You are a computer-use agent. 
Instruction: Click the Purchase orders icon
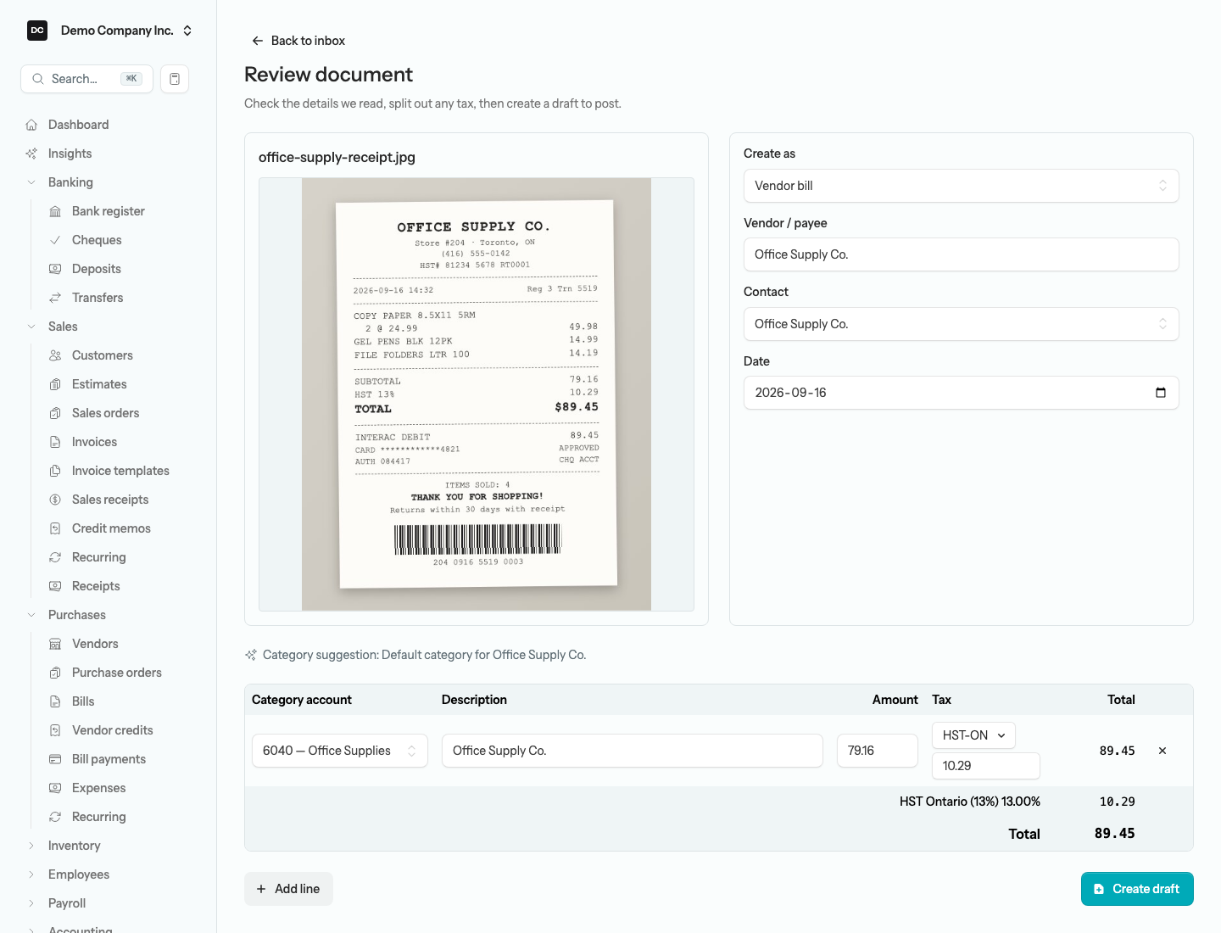point(55,673)
